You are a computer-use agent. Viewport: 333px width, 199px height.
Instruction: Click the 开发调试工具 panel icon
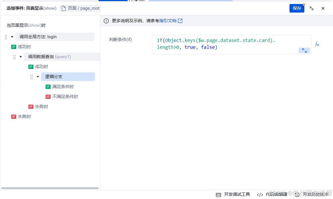(x=218, y=194)
